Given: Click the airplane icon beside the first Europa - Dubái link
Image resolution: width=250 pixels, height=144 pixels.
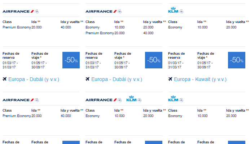Looking at the screenshot, I should [x=5, y=79].
